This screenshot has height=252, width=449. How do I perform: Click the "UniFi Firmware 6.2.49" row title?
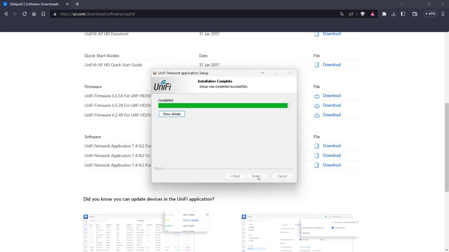(x=118, y=115)
